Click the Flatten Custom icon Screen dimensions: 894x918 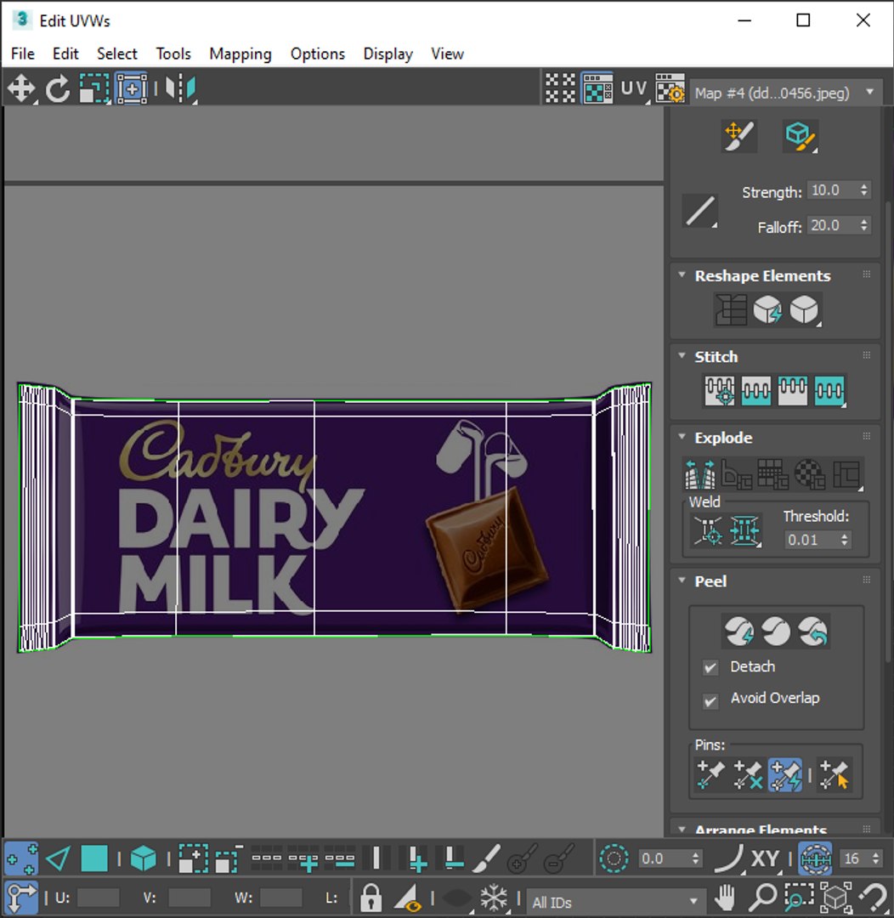(x=846, y=474)
